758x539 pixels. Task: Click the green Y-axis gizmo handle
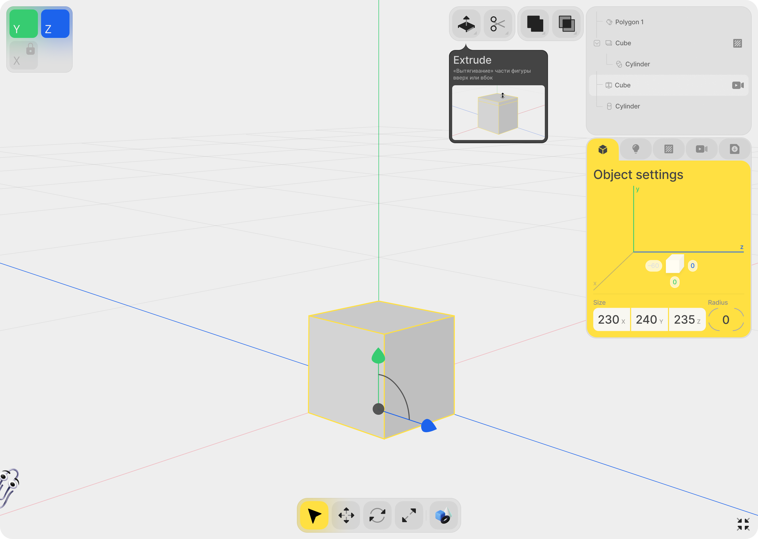point(378,356)
